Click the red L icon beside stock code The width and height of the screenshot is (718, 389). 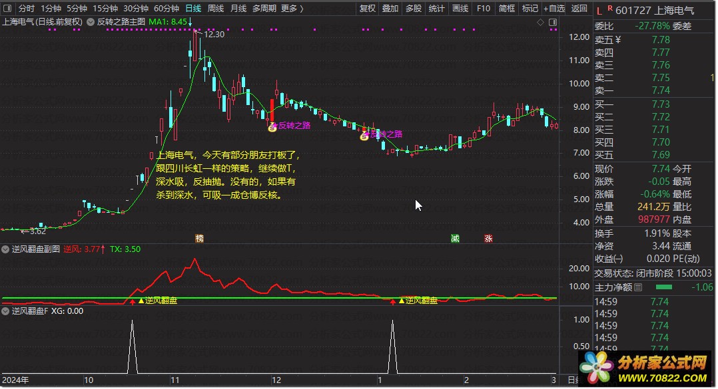tap(599, 11)
